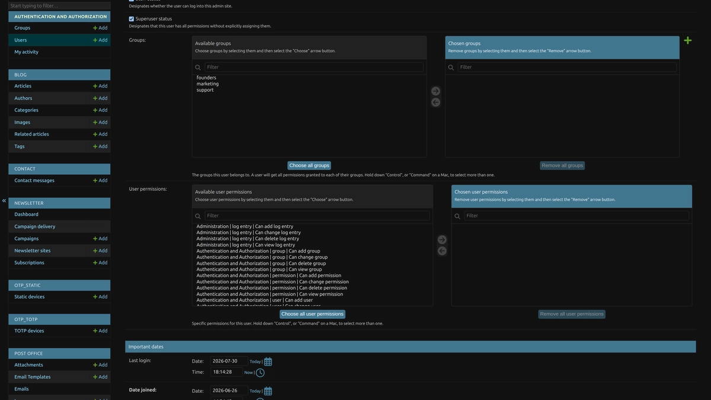711x400 pixels.
Task: Click Add next to Email Templates
Action: coord(100,377)
